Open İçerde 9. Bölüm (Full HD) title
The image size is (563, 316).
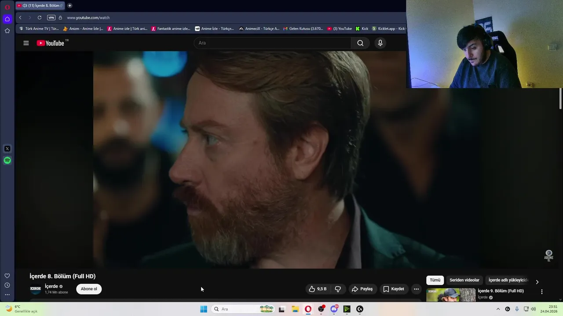coord(501,291)
